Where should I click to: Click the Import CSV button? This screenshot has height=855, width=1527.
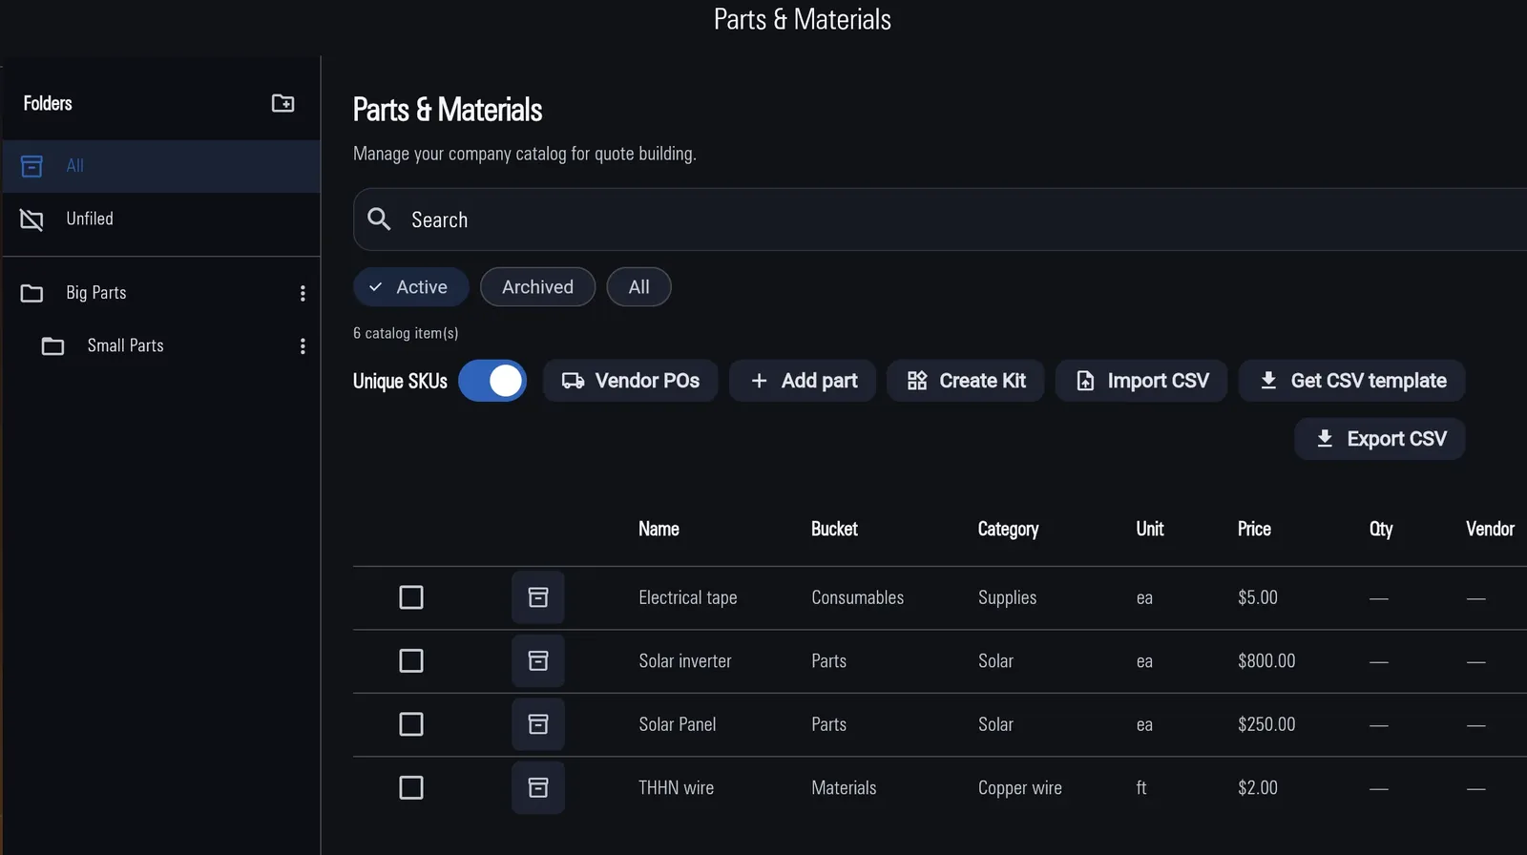tap(1141, 381)
